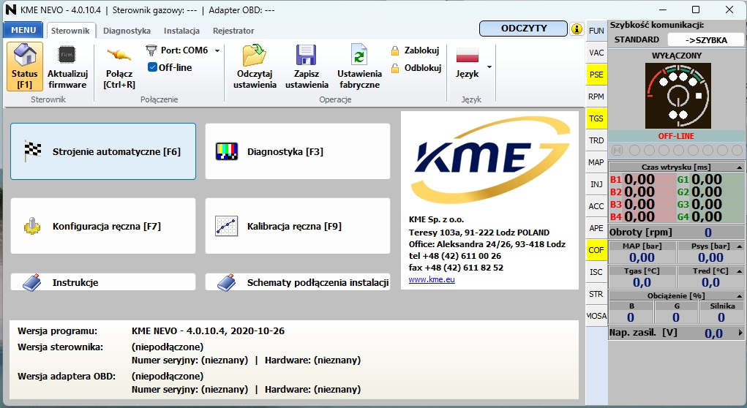Switch to the Diagnostyka ribbon tab
This screenshot has width=747, height=408.
127,31
